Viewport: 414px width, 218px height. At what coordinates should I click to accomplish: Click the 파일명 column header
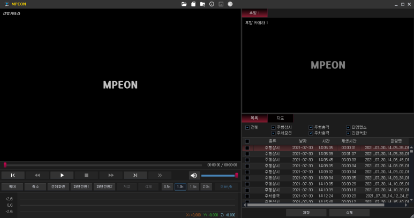click(x=396, y=142)
